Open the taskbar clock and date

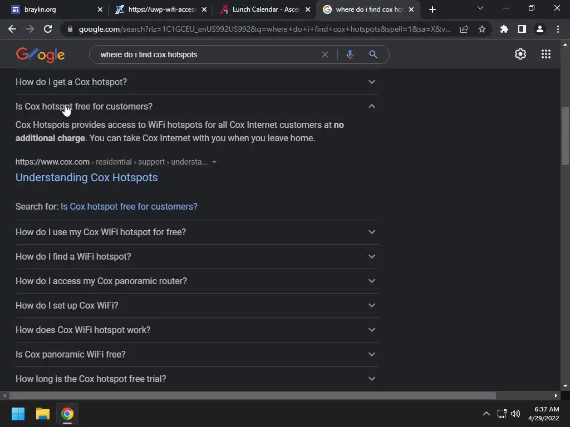click(544, 414)
